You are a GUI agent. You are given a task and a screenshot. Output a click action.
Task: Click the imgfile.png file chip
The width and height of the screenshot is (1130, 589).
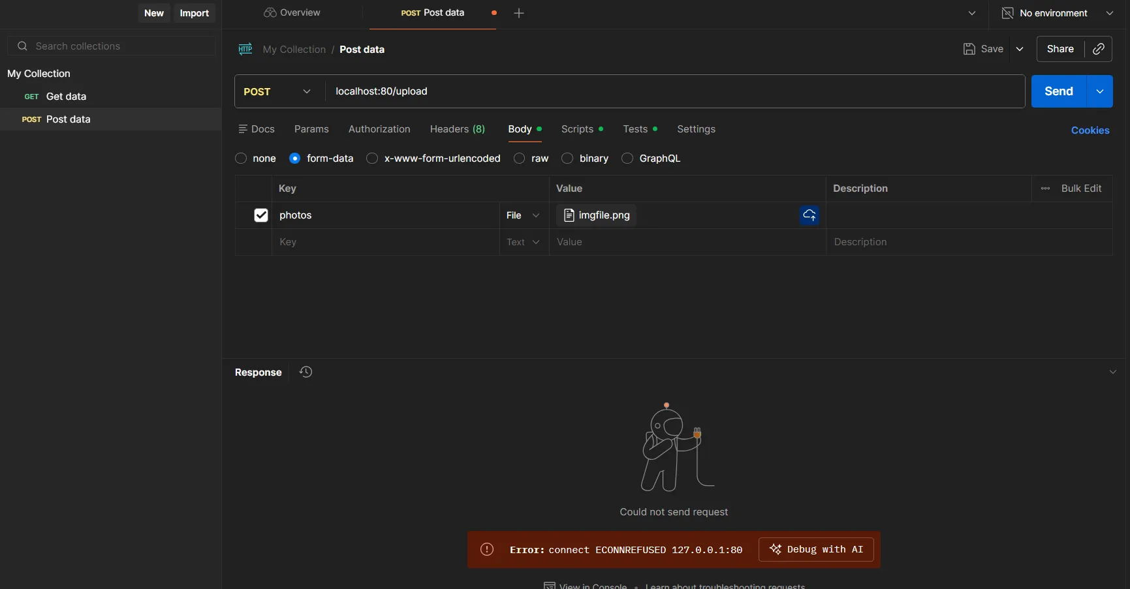click(x=597, y=215)
